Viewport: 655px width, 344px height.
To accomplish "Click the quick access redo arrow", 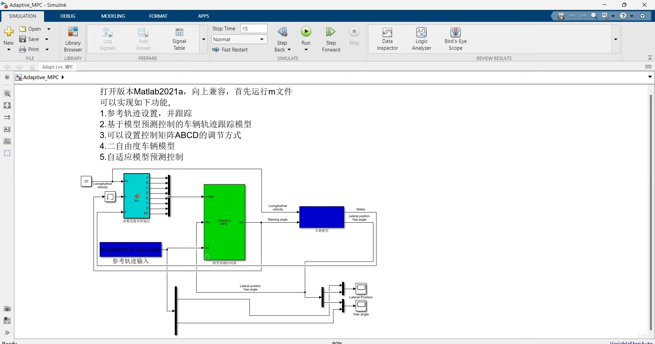I will point(583,16).
